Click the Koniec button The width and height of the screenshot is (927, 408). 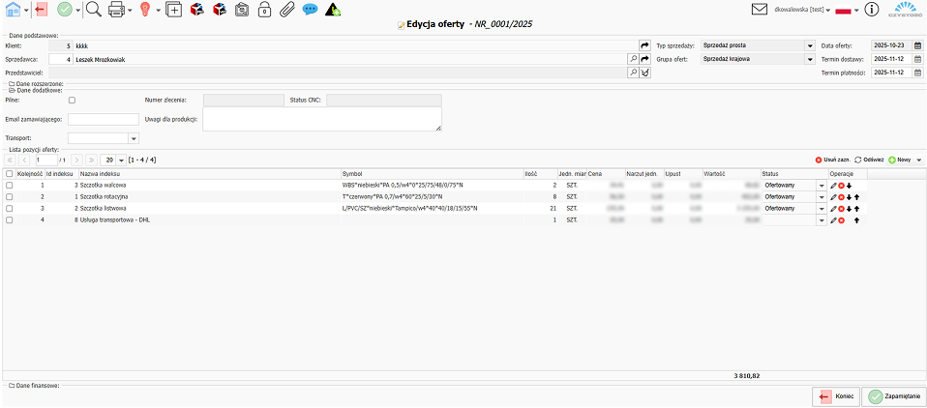point(836,396)
